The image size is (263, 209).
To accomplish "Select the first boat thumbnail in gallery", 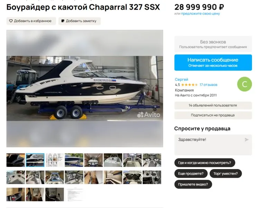I will tap(16, 160).
